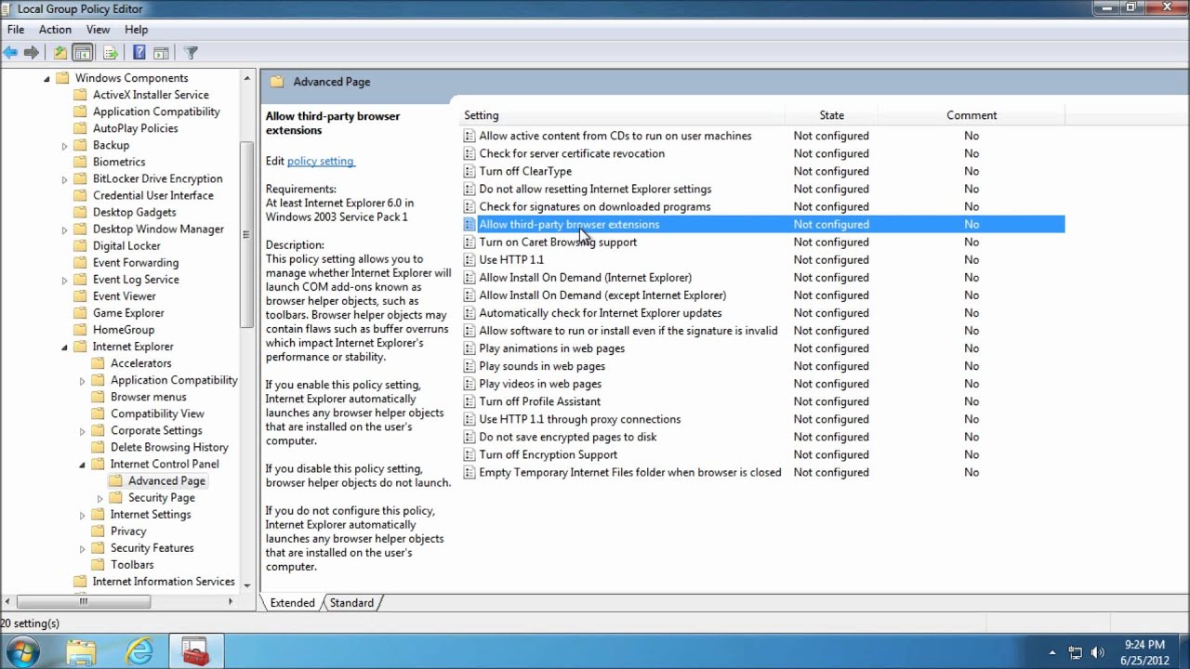The image size is (1190, 669).
Task: Select the Security Page tree item
Action: 162,498
